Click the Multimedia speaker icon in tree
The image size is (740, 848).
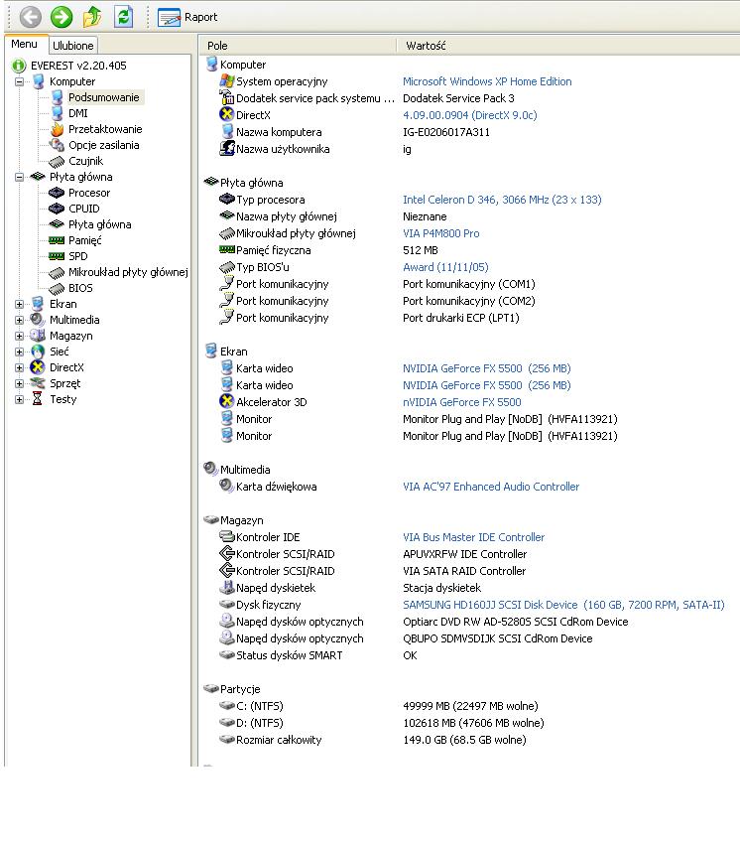pyautogui.click(x=38, y=320)
